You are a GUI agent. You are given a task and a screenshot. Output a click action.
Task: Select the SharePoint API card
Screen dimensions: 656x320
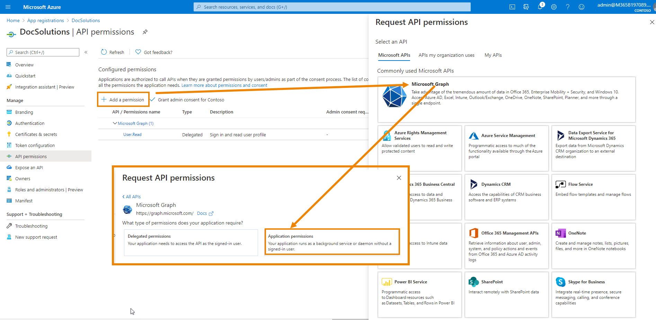click(506, 294)
